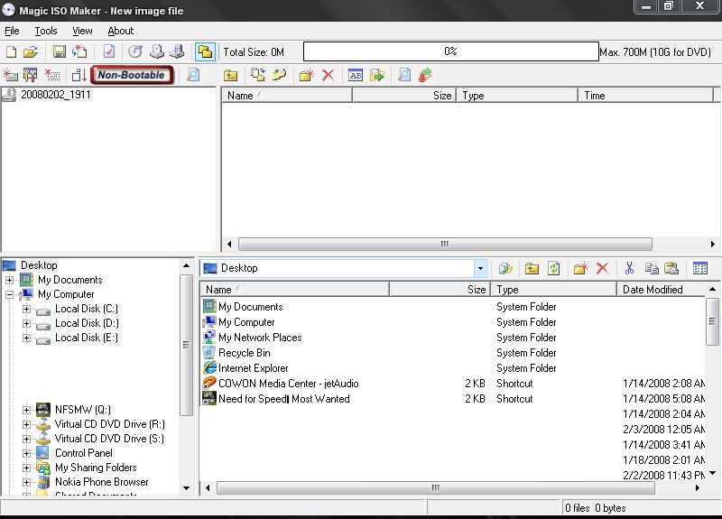Screen dimensions: 722x519
Task: Change view with the grid list icon
Action: pyautogui.click(x=700, y=268)
